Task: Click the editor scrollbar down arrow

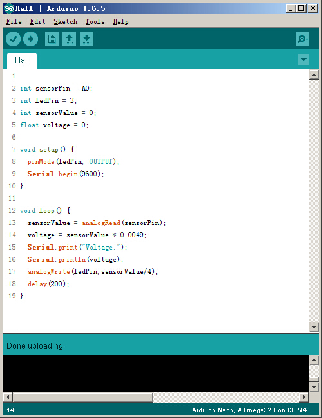Action: pos(314,327)
